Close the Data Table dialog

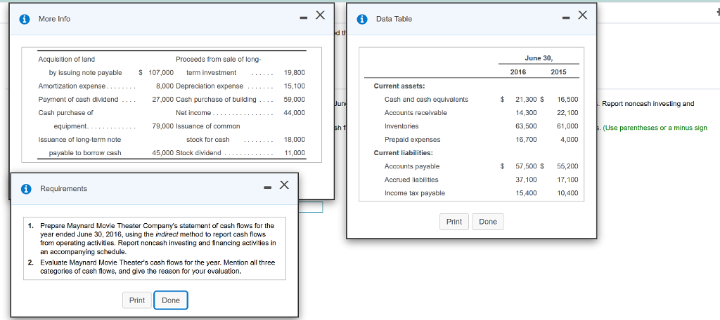582,15
